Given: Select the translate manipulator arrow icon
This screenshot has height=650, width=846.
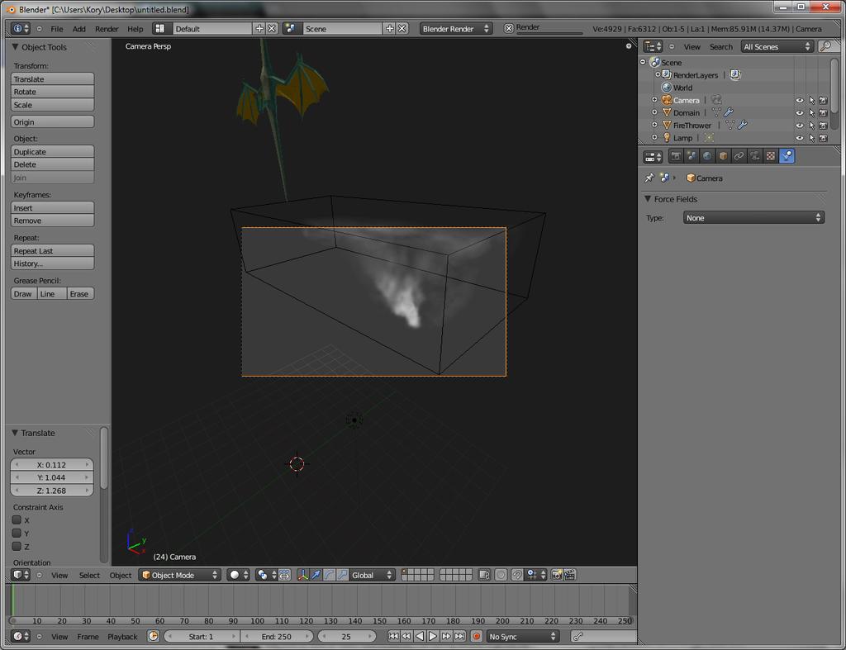Looking at the screenshot, I should tap(316, 575).
